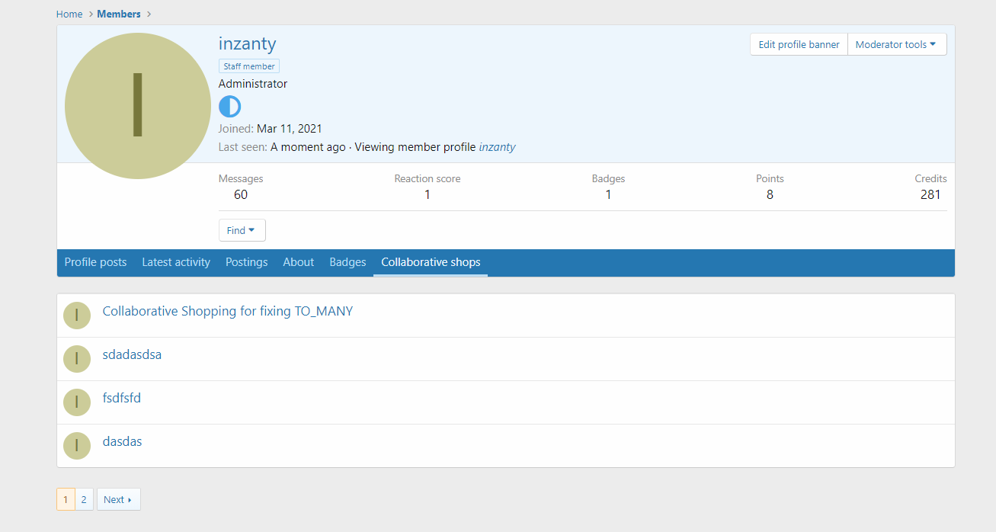The width and height of the screenshot is (996, 532).
Task: Click avatar beside Collaborative Shopping for fixing TO_MANY
Action: (77, 316)
